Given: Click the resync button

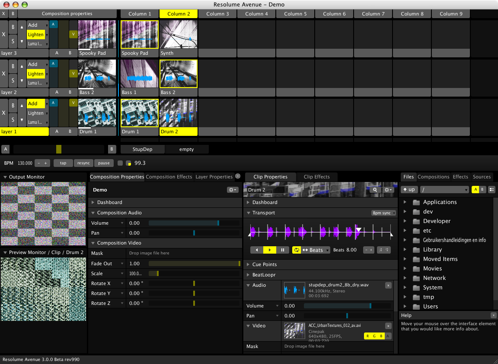Looking at the screenshot, I should point(83,163).
